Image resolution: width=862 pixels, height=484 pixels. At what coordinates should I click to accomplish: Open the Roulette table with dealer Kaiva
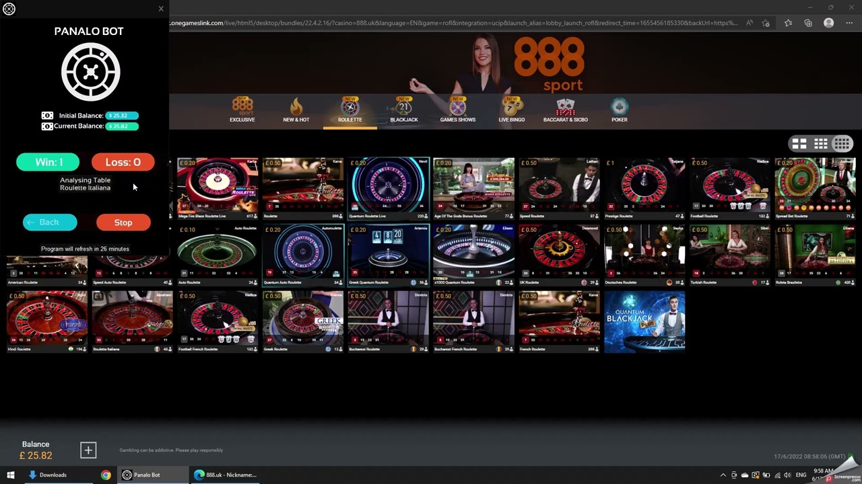click(x=302, y=188)
